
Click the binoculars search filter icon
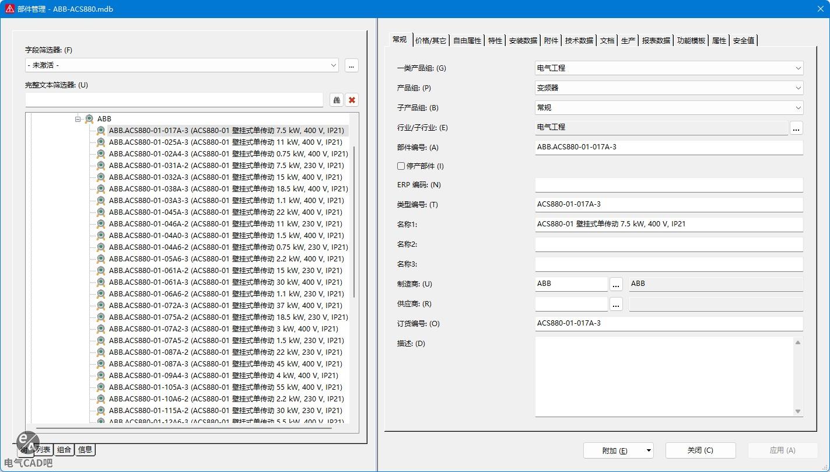pyautogui.click(x=337, y=100)
